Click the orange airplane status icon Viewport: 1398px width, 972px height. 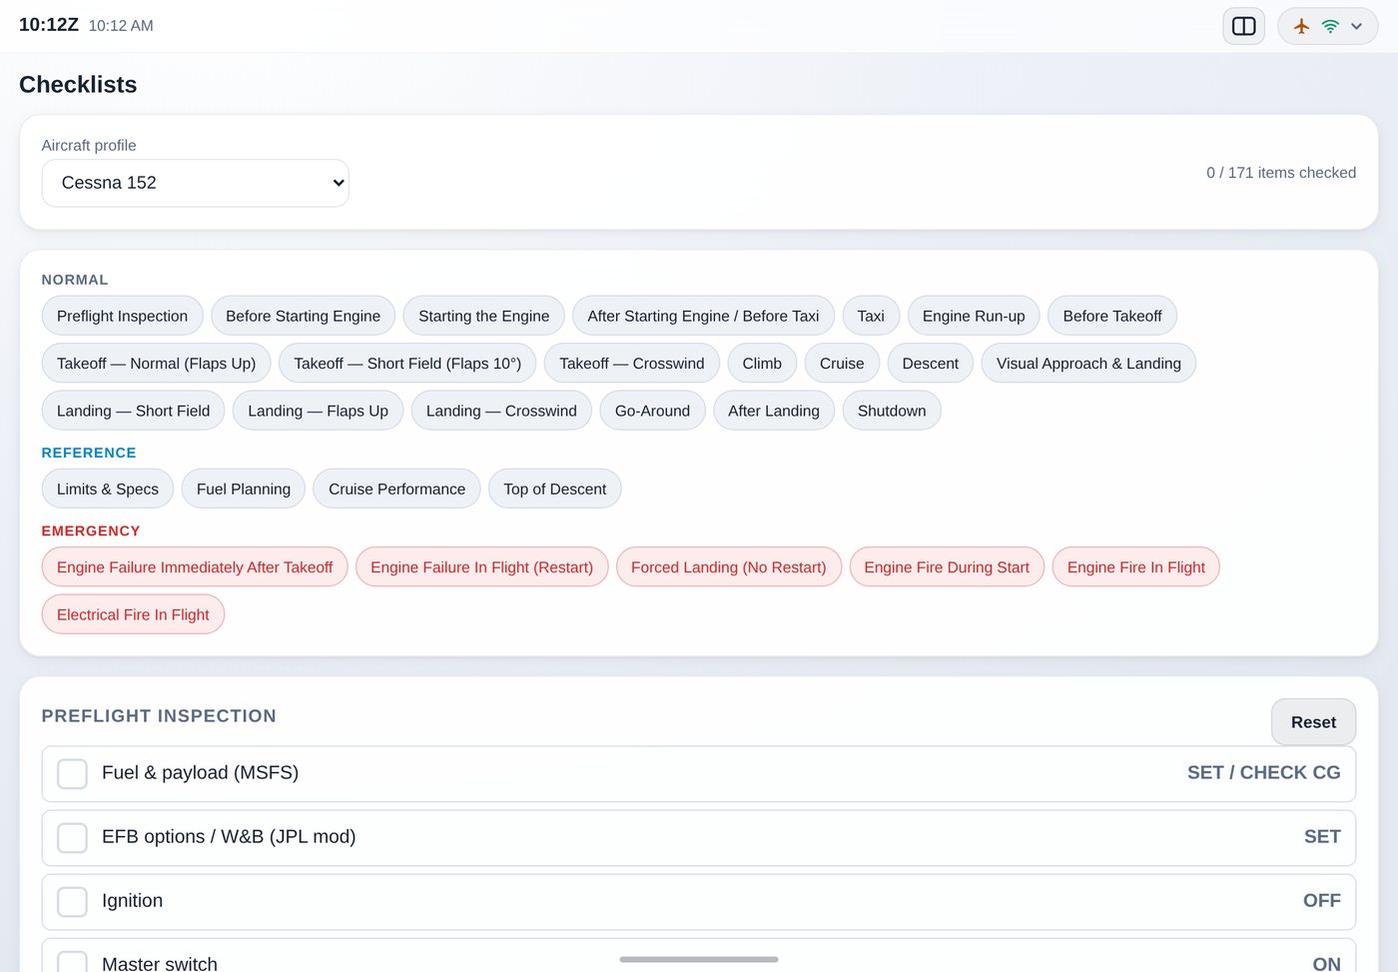(x=1301, y=26)
